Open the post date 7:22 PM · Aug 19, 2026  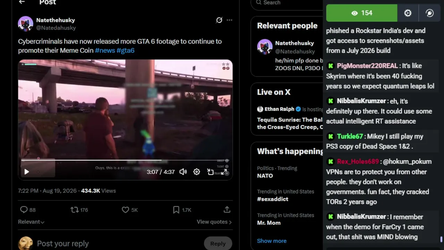coord(48,191)
